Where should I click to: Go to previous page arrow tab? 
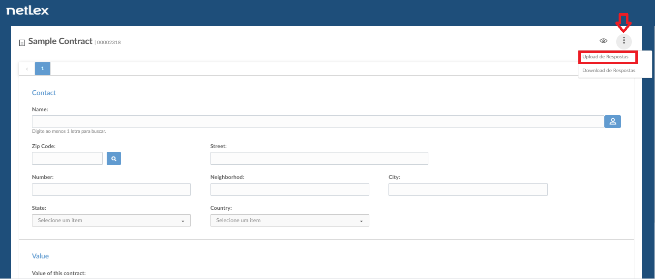click(27, 69)
